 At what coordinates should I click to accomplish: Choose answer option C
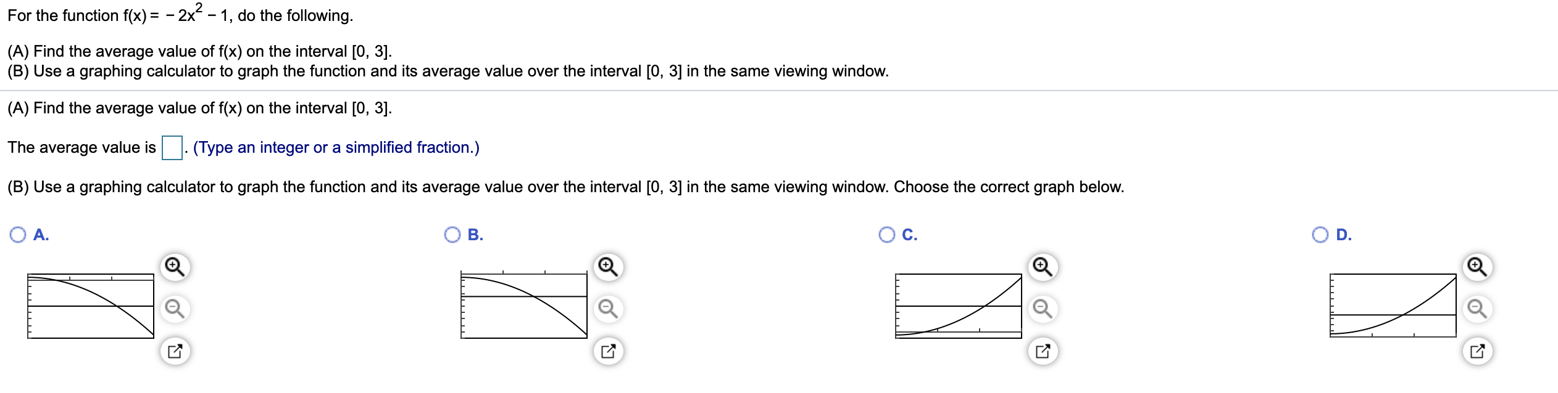pyautogui.click(x=887, y=235)
